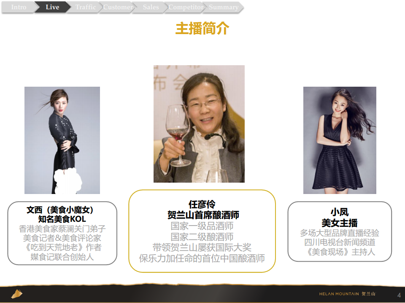Go to the Summary section tab

click(224, 7)
